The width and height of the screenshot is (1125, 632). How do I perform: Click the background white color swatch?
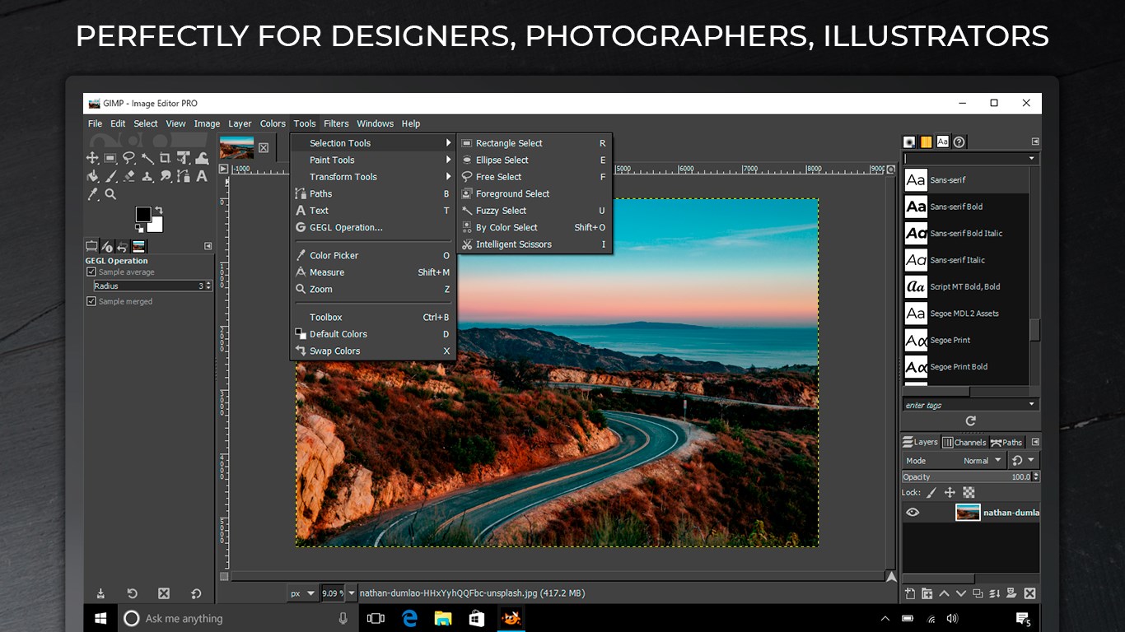pos(156,226)
